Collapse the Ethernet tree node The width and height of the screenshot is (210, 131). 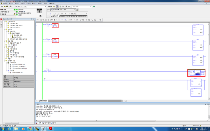coord(6,71)
